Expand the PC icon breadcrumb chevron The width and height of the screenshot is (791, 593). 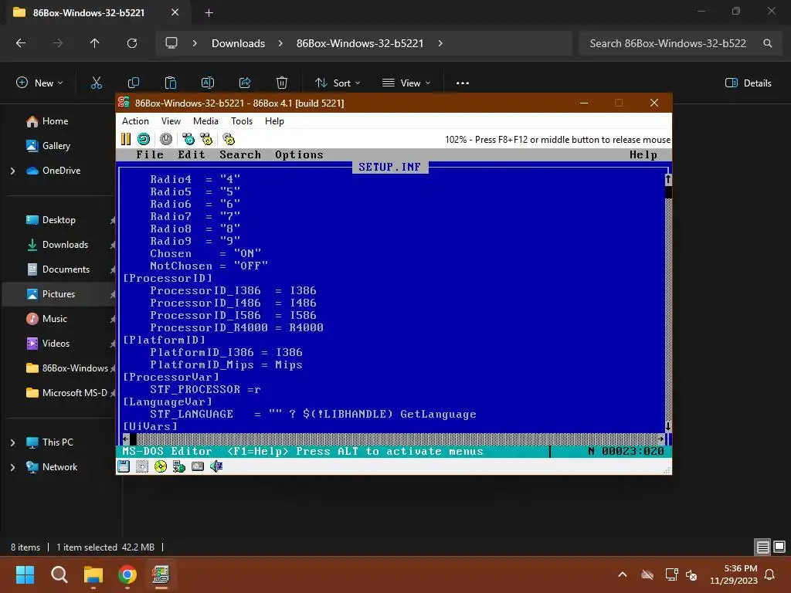195,43
